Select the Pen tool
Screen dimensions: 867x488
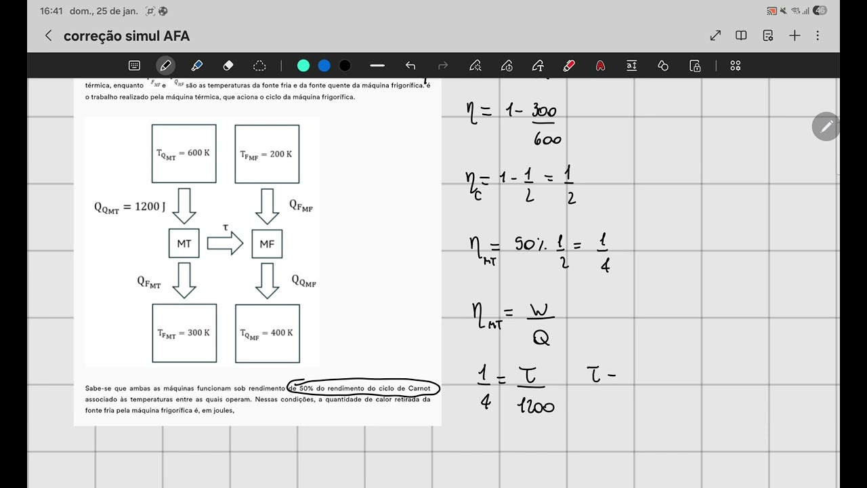pyautogui.click(x=165, y=66)
